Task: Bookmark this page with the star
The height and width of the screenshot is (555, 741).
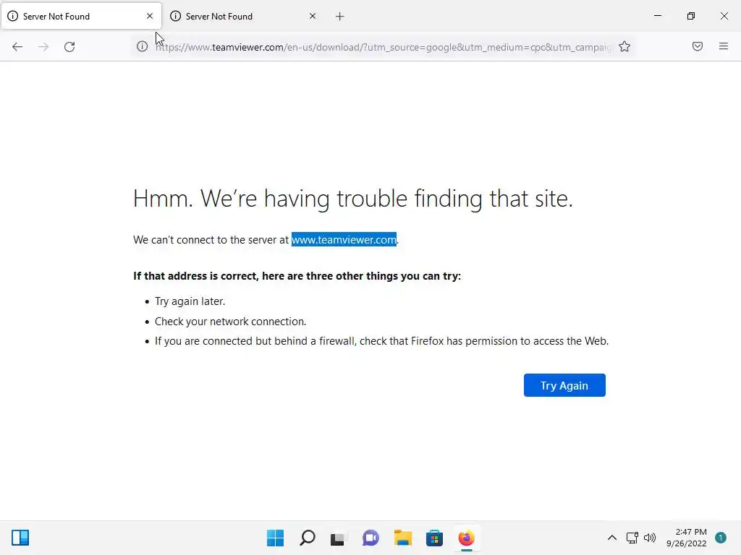Action: click(x=624, y=46)
